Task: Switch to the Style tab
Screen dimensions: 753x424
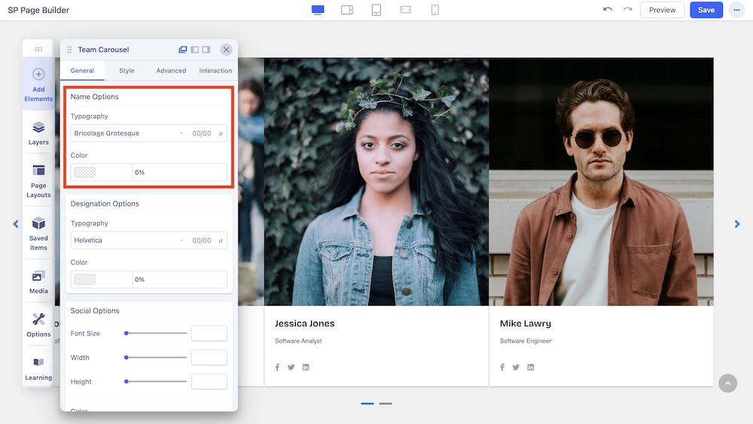Action: pos(127,71)
